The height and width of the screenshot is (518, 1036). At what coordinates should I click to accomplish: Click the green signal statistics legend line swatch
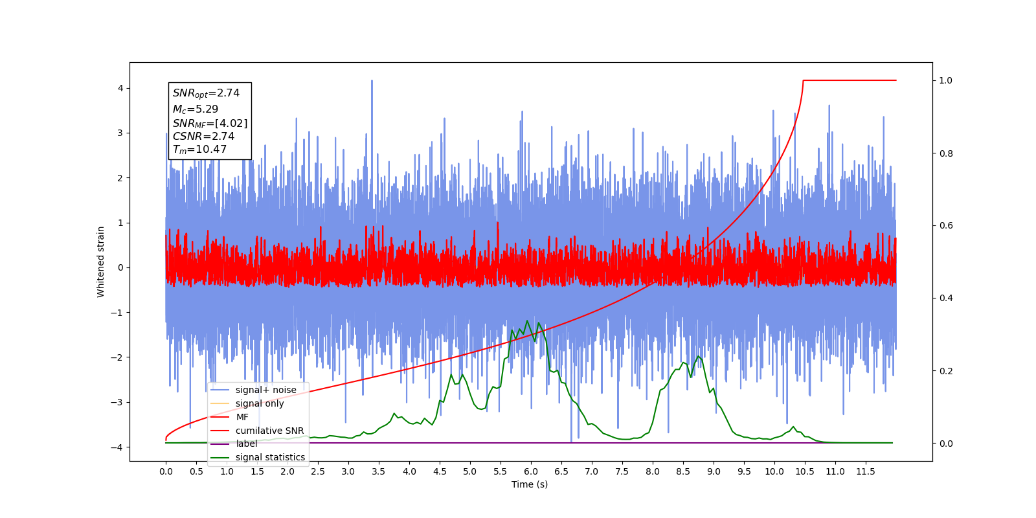[x=220, y=458]
